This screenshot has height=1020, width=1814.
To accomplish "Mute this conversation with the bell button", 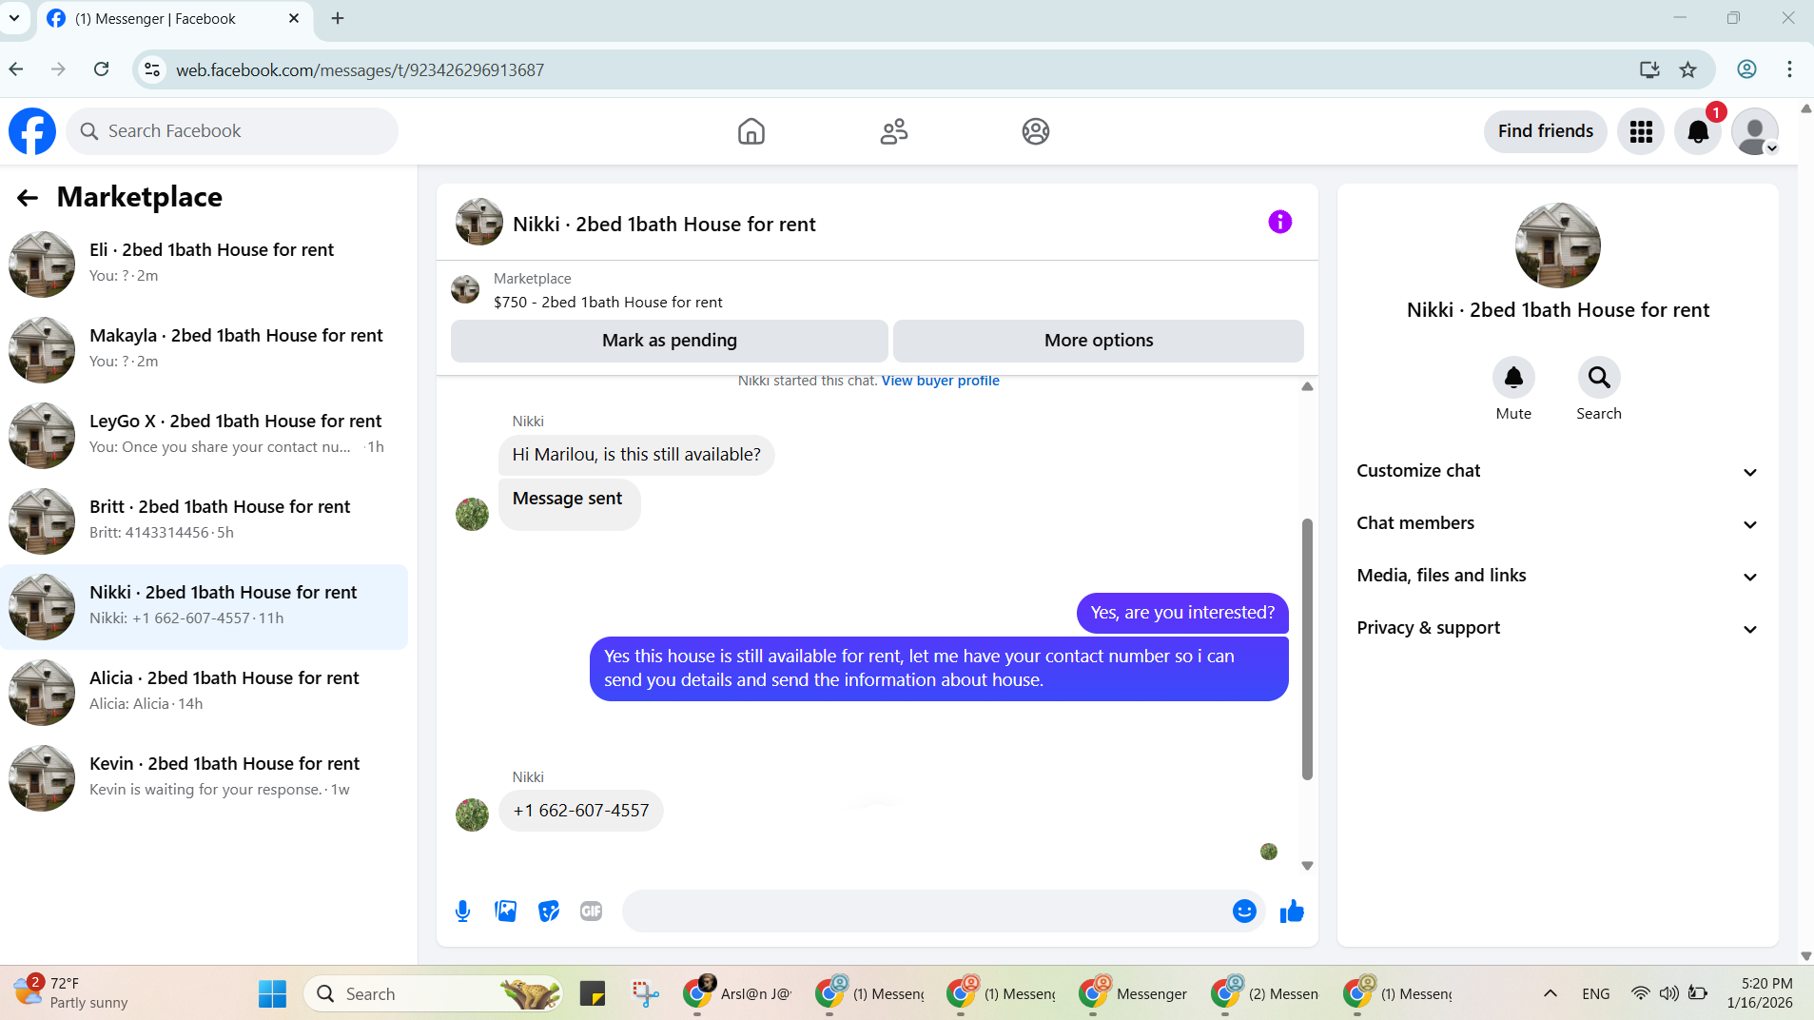I will pos(1513,379).
